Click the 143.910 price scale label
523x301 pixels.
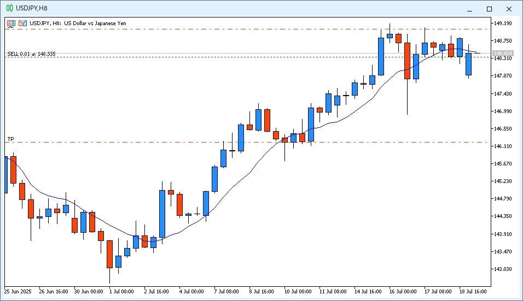pyautogui.click(x=503, y=234)
